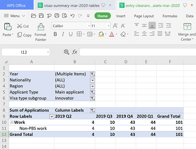Viewport: 196px width, 149px height.
Task: Toggle underline formatting
Action: click(71, 34)
